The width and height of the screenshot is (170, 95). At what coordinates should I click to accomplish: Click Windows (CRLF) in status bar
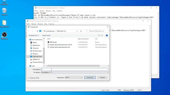coord(129,90)
